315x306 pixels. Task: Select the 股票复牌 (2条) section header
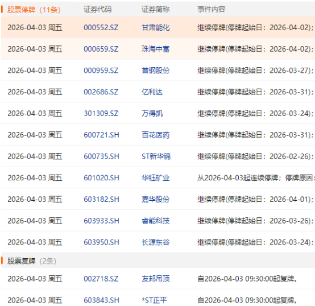coord(31,261)
